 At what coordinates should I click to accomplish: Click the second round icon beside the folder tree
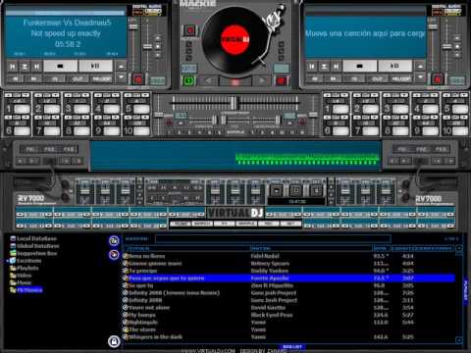pos(114,254)
